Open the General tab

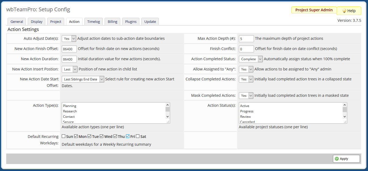click(x=17, y=22)
